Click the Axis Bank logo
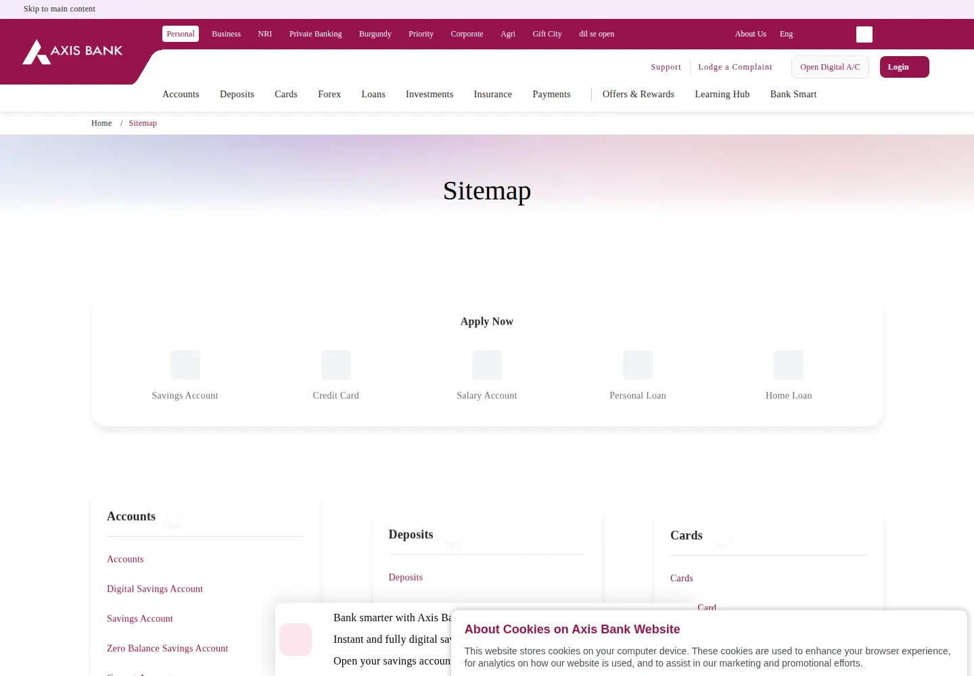Viewport: 974px width, 676px height. coord(72,52)
